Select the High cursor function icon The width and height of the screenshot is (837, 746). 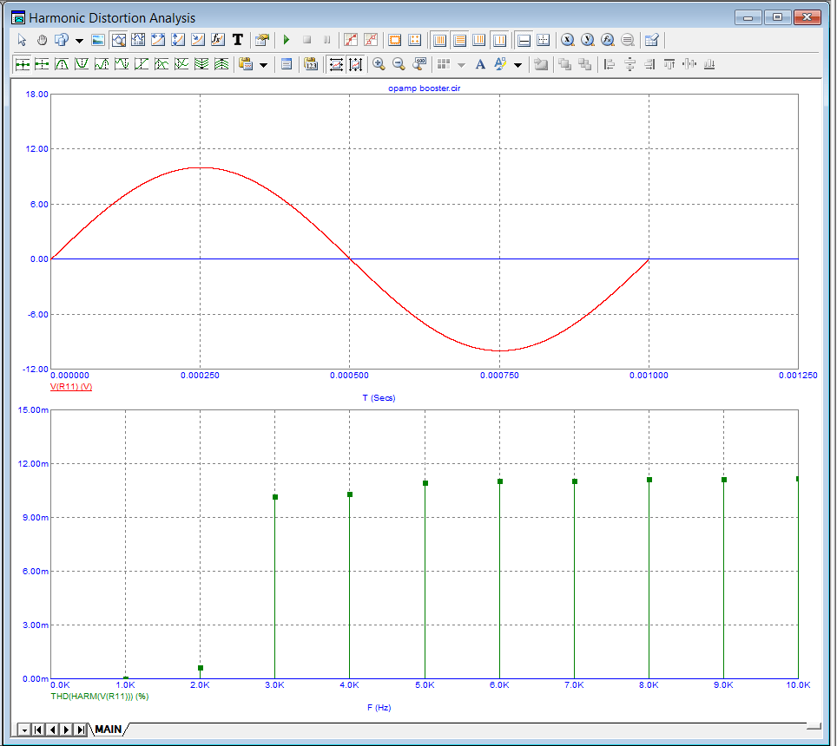coord(102,64)
